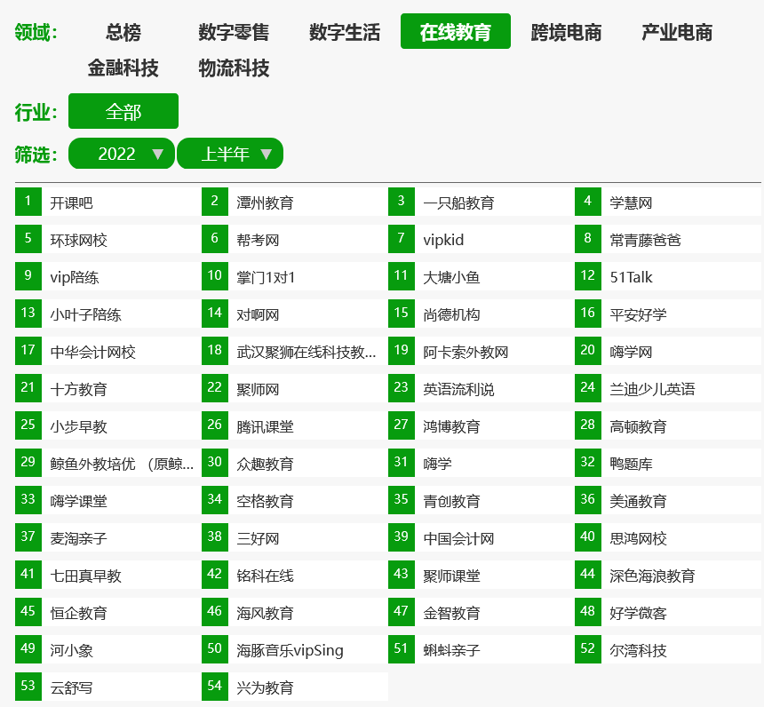The width and height of the screenshot is (764, 707).
Task: Select the 总榜 category tab
Action: (123, 32)
